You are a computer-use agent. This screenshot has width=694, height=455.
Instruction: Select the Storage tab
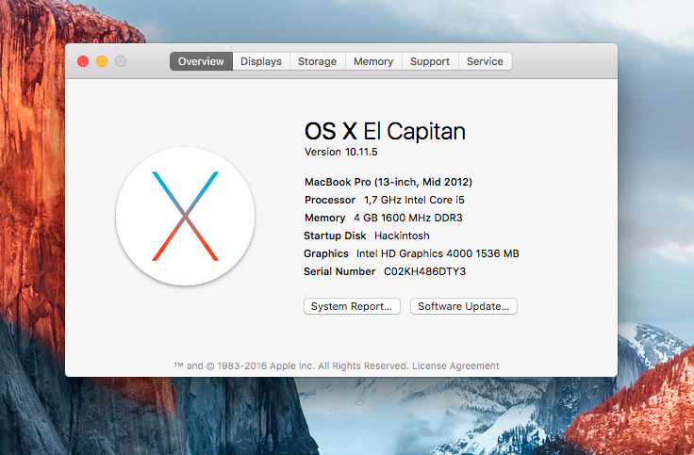pyautogui.click(x=317, y=61)
